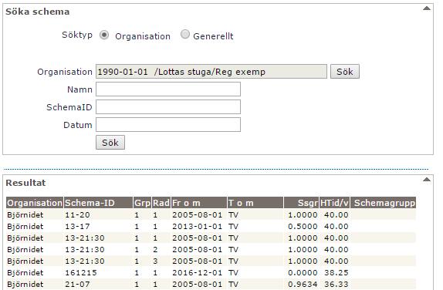Click HTid/v value 36.33
The image size is (443, 290).
coord(336,285)
